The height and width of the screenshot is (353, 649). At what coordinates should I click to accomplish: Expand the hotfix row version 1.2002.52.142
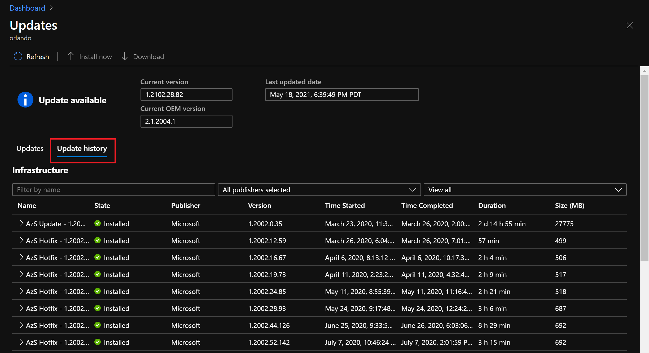[x=21, y=342]
